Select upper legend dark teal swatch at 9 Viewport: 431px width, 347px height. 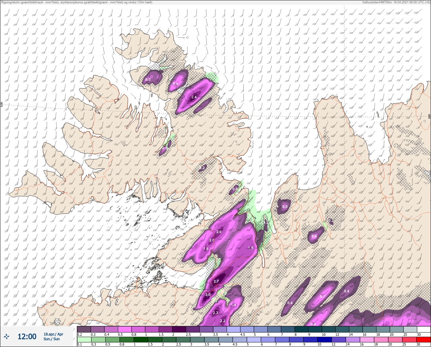coord(315,329)
